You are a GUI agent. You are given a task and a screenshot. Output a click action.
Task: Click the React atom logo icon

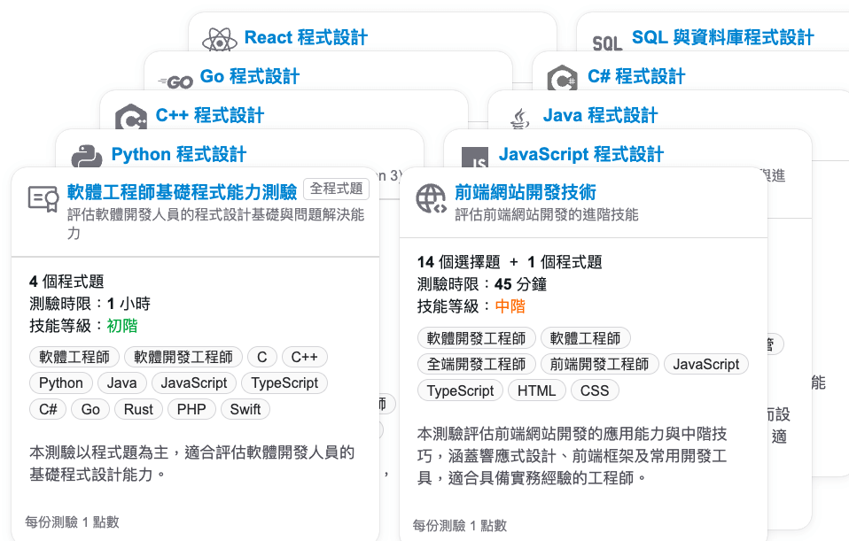(220, 40)
